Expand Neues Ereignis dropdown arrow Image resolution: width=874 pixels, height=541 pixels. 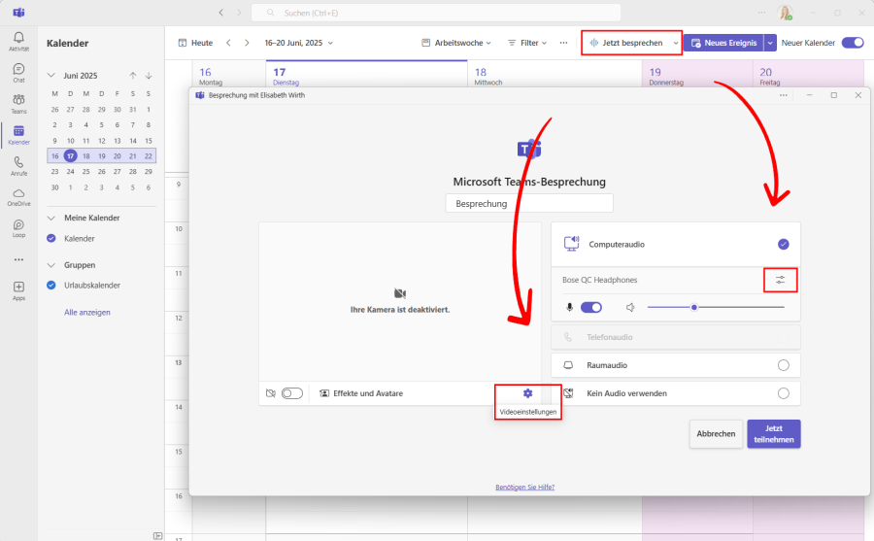(770, 43)
